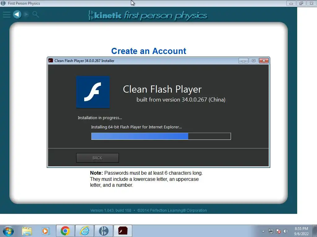Image resolution: width=317 pixels, height=237 pixels.
Task: Click the First Person Physics title bar icon
Action: [3, 3]
